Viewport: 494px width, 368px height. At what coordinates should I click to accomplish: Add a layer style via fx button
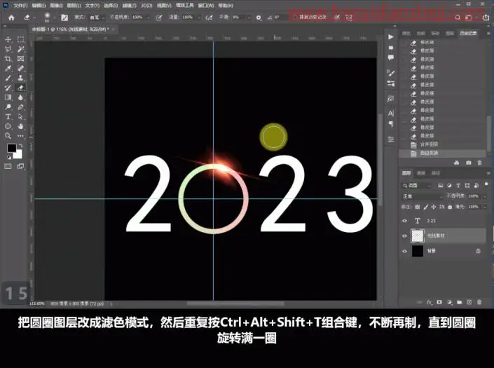(429, 302)
